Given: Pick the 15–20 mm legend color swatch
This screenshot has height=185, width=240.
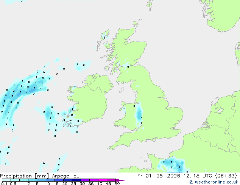Looking at the screenshot, I should point(59,180).
